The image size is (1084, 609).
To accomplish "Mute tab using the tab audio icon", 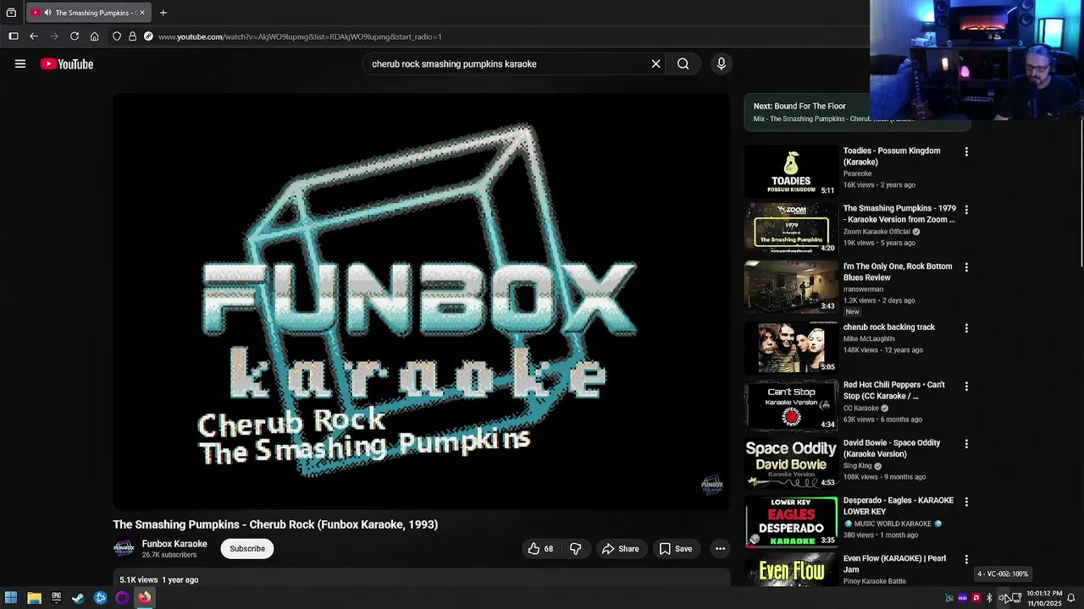I will pyautogui.click(x=47, y=13).
